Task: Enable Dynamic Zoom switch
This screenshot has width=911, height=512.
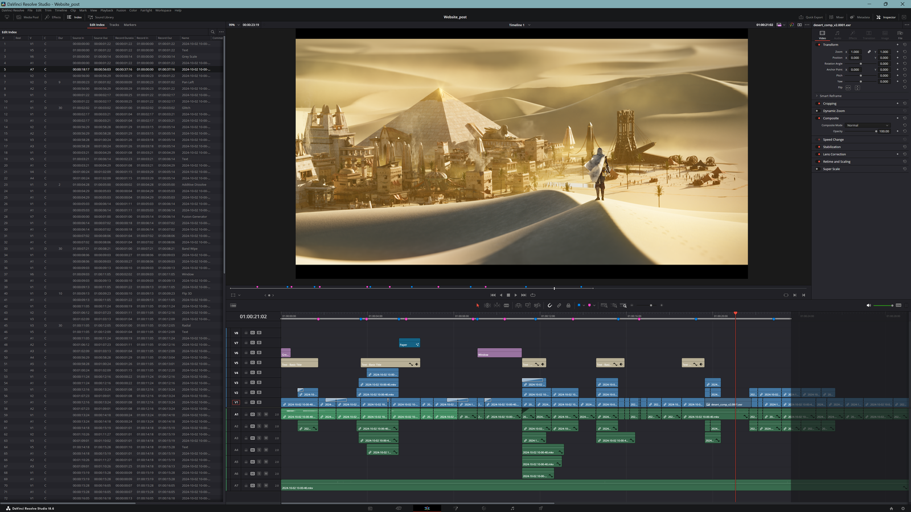Action: 818,111
